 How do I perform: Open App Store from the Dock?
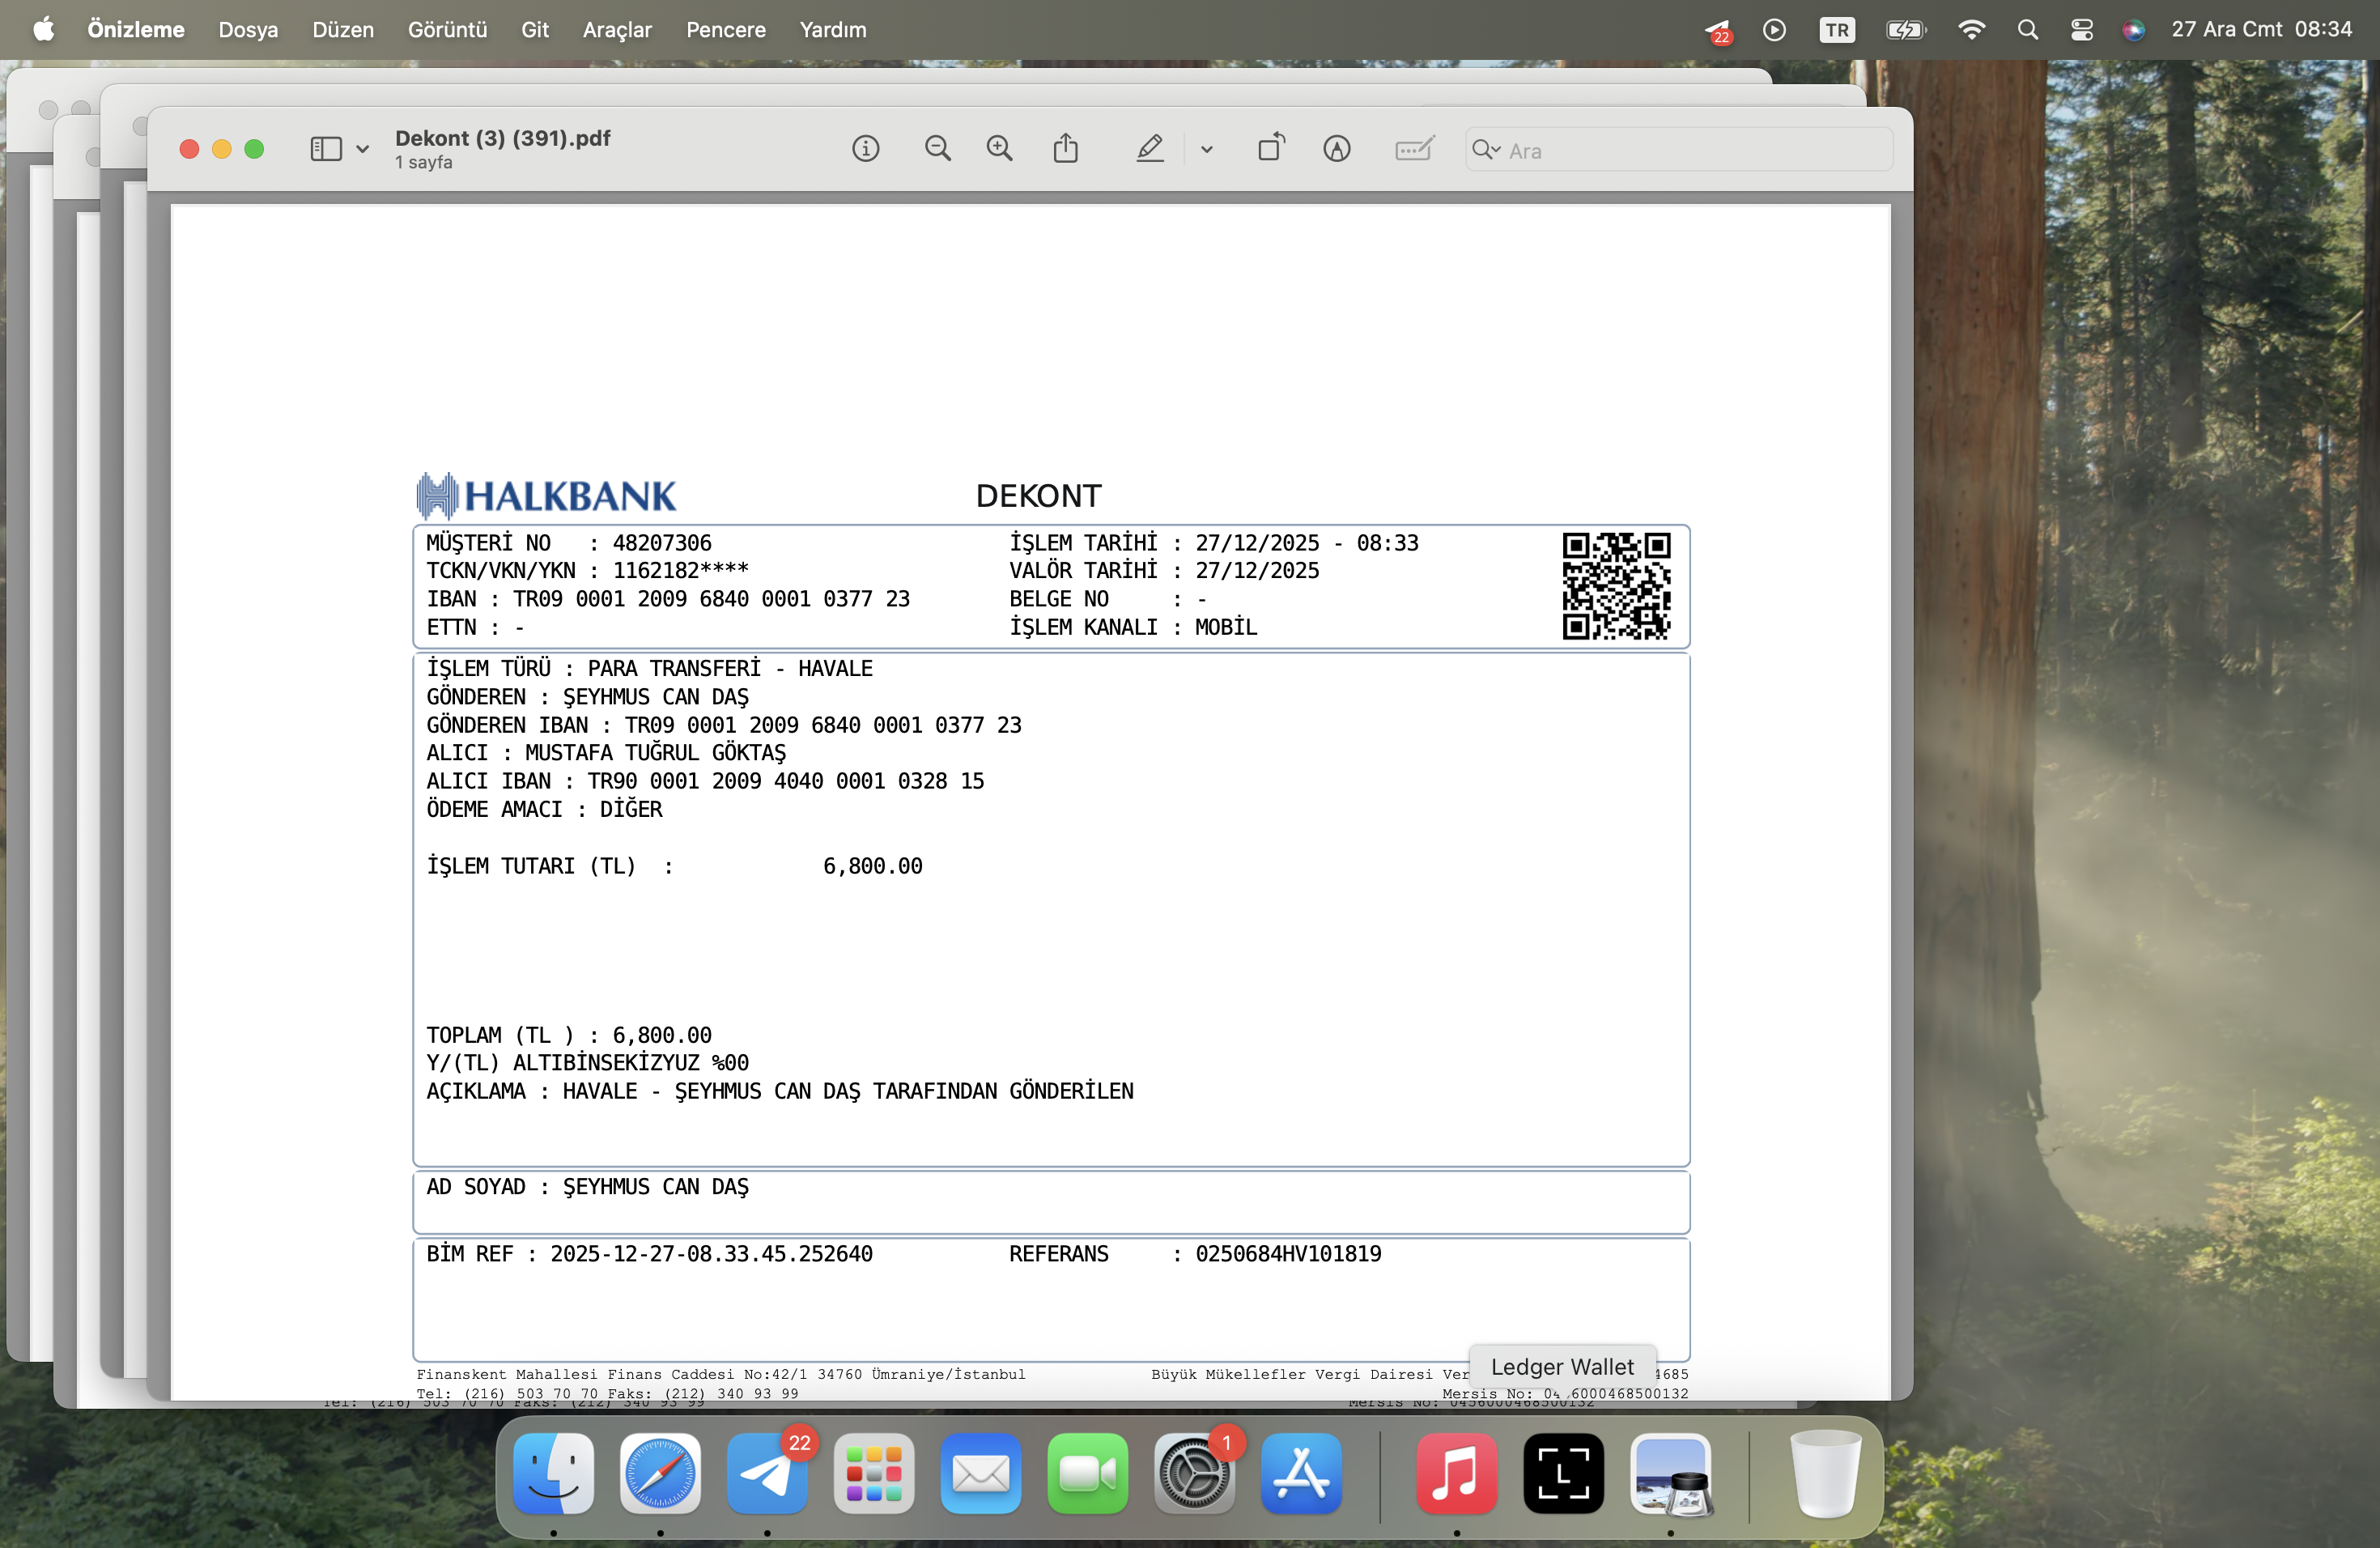[1302, 1473]
